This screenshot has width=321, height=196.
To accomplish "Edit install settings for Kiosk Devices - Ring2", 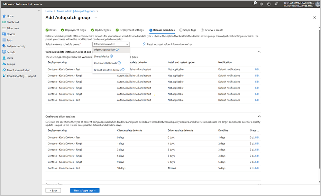I will [257, 82].
